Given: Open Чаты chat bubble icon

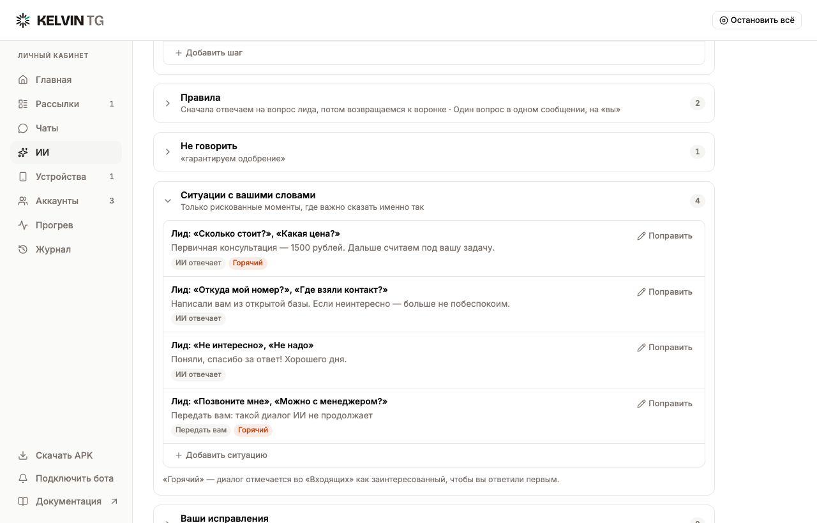Looking at the screenshot, I should 23,128.
